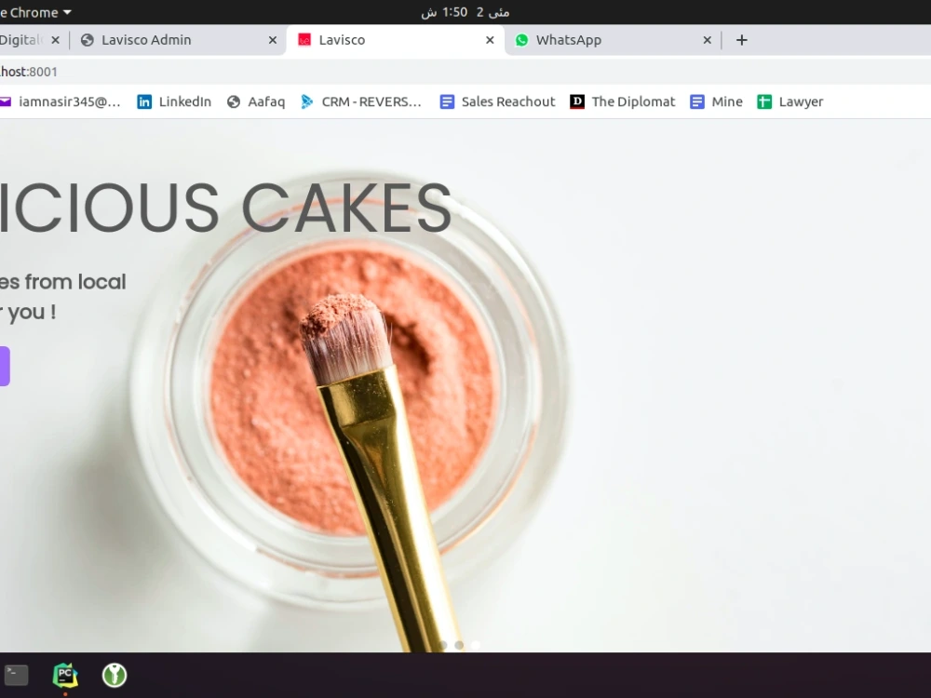Open the green key password app
The height and width of the screenshot is (698, 931).
click(115, 675)
